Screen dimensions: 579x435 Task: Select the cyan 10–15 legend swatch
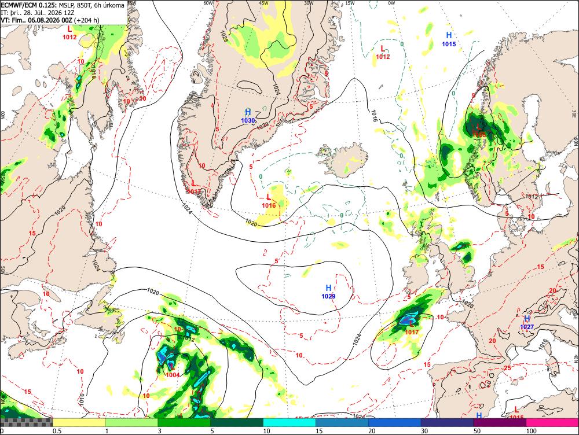click(x=289, y=422)
